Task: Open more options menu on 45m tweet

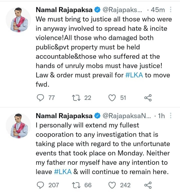Action: 170,10
